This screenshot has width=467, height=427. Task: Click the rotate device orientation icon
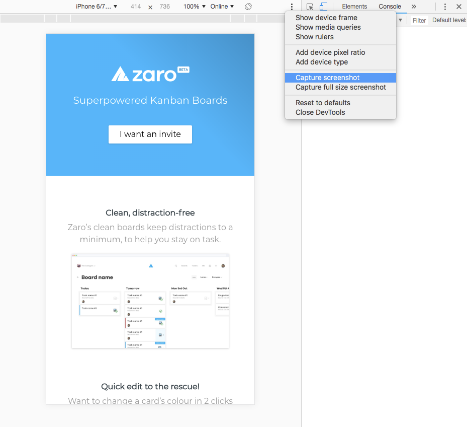[x=248, y=6]
